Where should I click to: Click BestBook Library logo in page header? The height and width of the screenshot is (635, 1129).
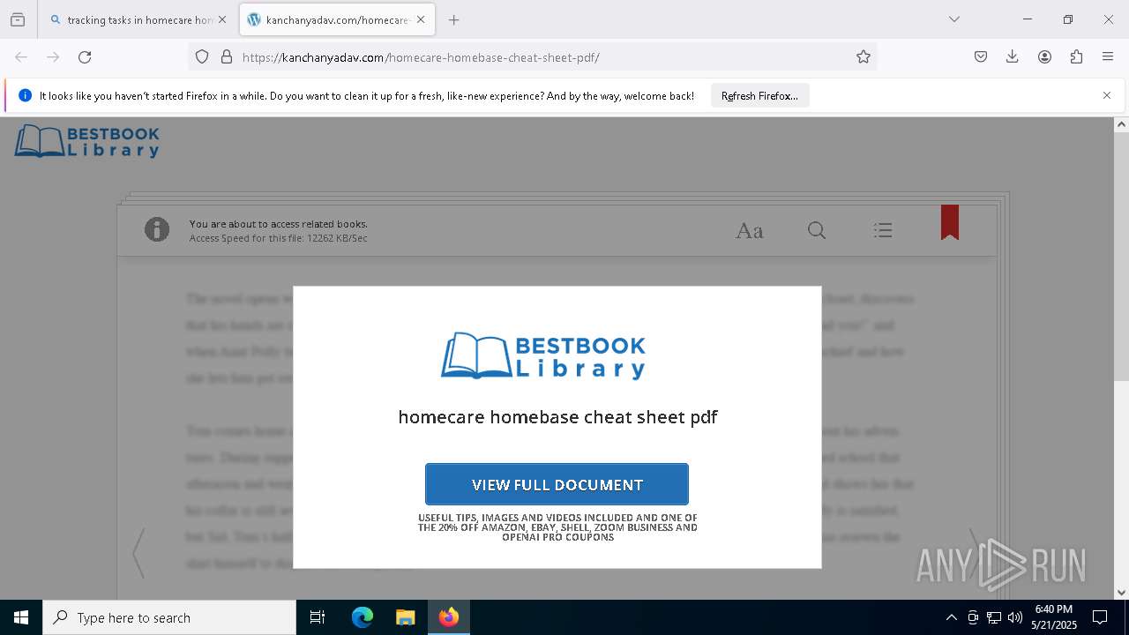86,141
